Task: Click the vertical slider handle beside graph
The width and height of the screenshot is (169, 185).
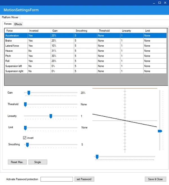Action: point(160,131)
